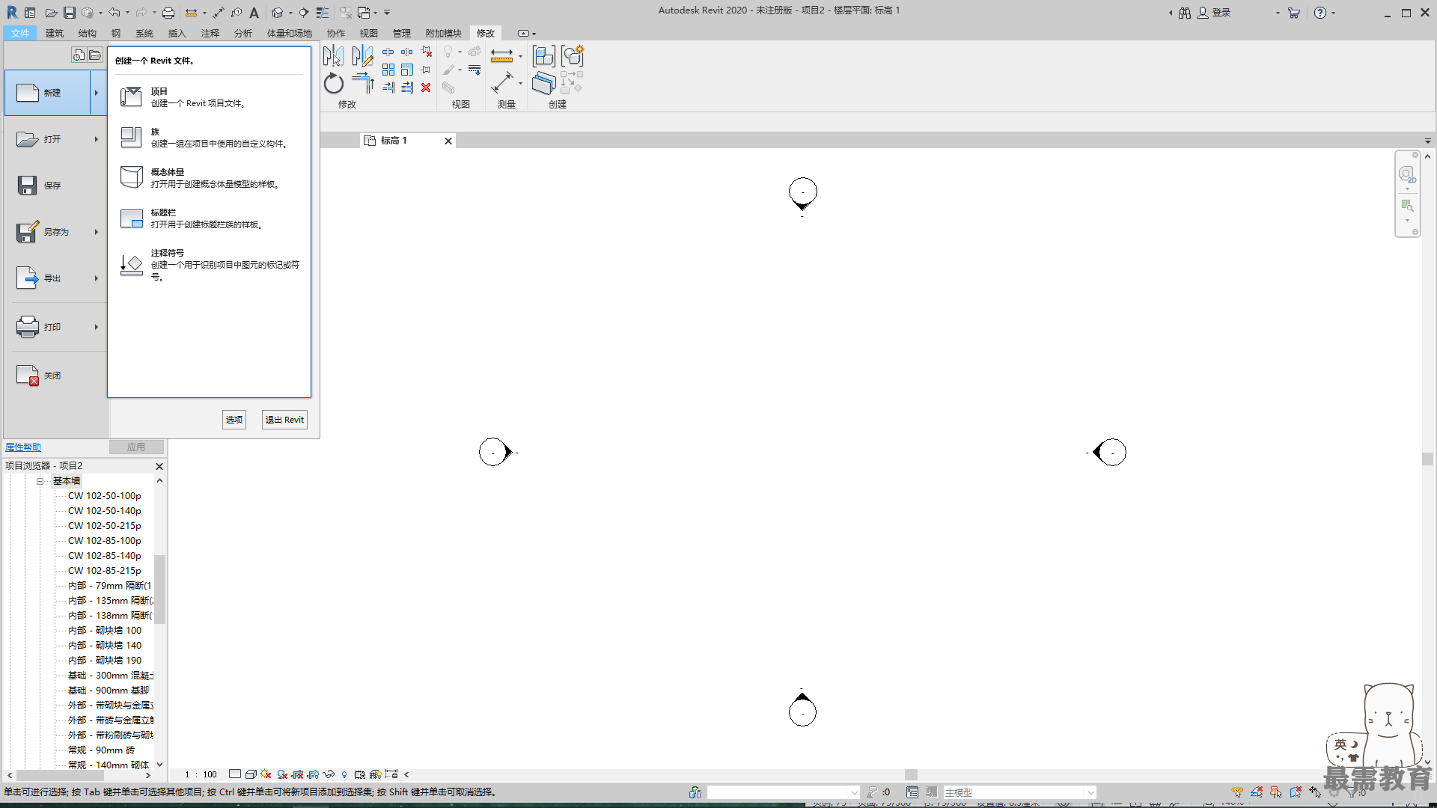Click Create Group icon

(x=573, y=55)
